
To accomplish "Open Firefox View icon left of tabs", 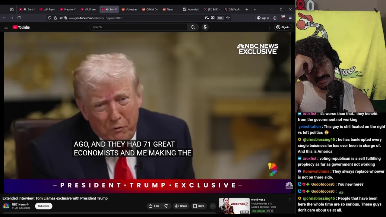I will click(12, 9).
